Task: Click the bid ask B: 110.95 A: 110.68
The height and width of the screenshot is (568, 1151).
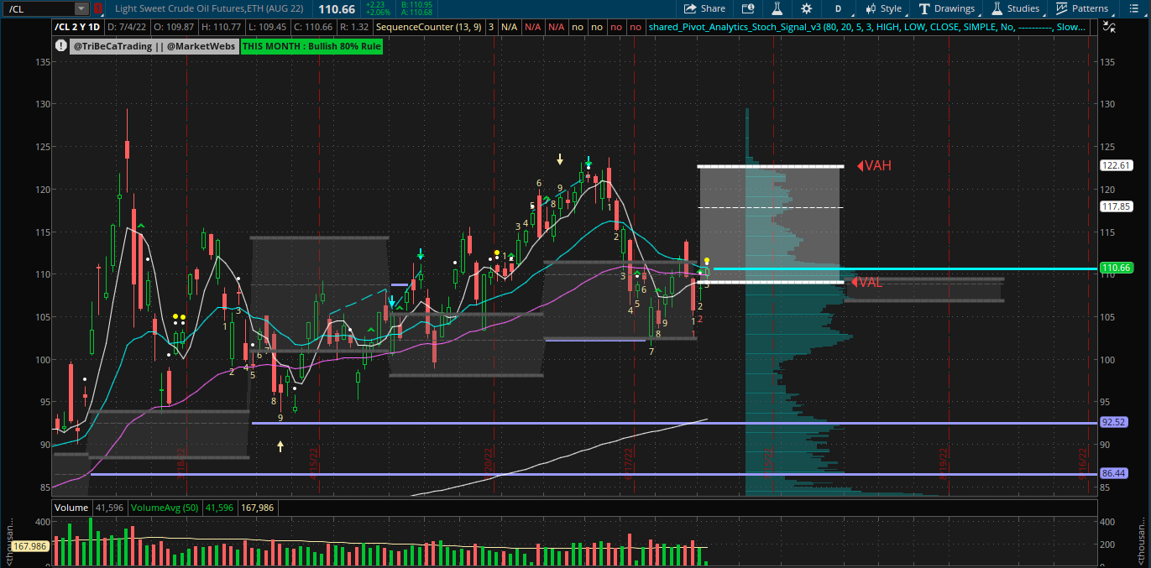Action: 416,8
